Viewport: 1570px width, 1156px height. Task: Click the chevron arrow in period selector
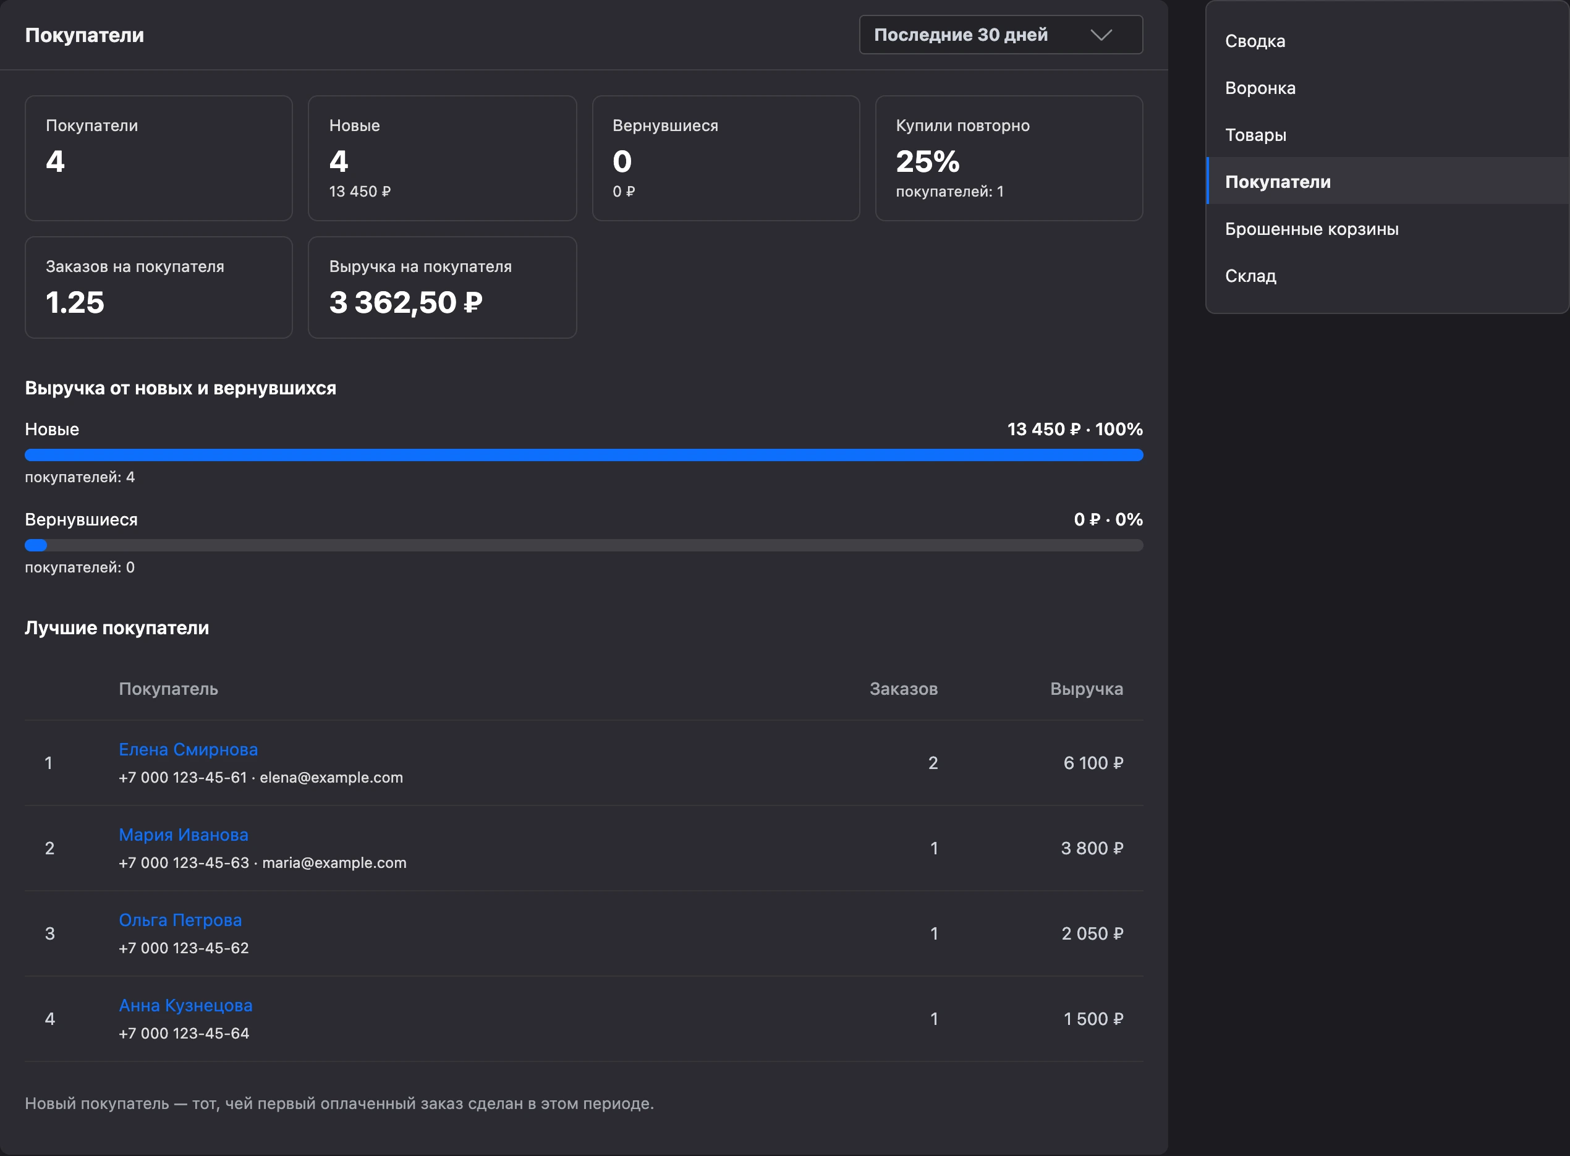(x=1101, y=35)
